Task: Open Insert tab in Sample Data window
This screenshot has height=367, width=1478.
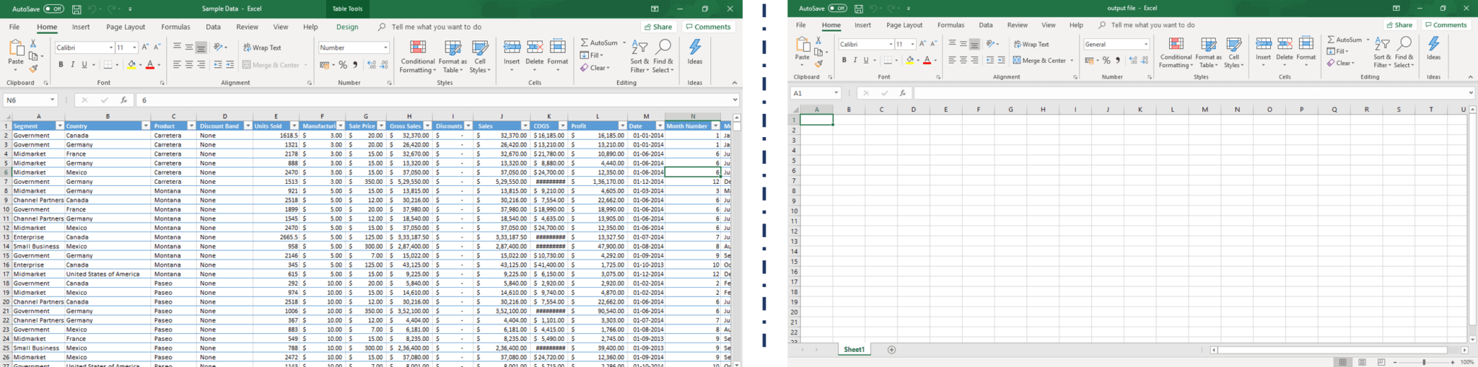Action: click(x=81, y=27)
